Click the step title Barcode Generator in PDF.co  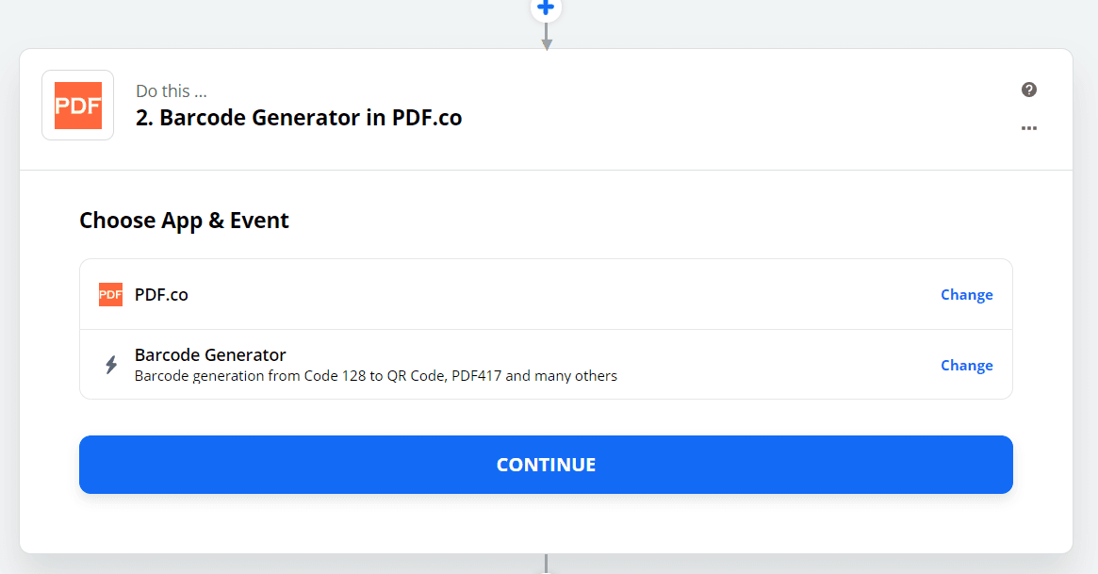click(299, 118)
